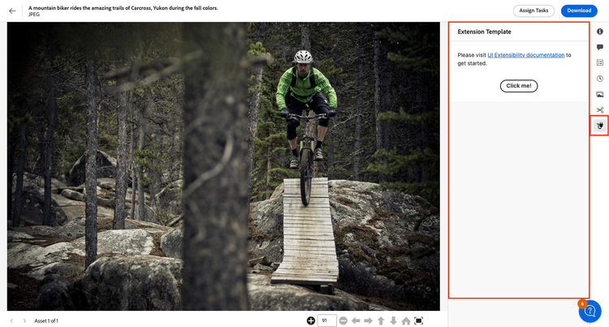Pan the image right with arrow
The height and width of the screenshot is (327, 609).
368,321
